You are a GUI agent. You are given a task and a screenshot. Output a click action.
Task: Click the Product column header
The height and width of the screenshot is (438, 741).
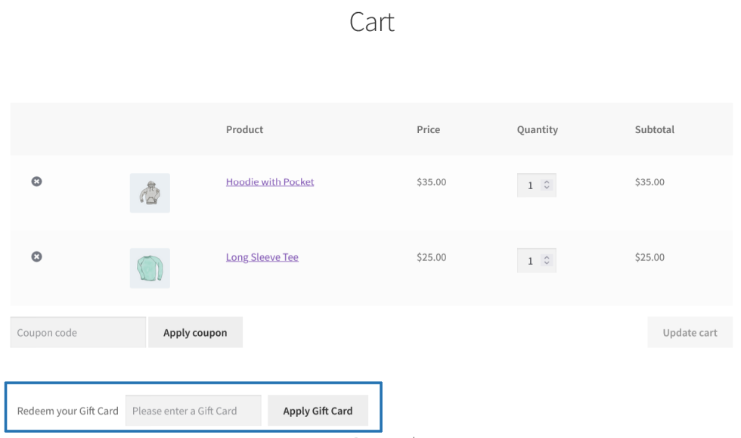pyautogui.click(x=244, y=129)
